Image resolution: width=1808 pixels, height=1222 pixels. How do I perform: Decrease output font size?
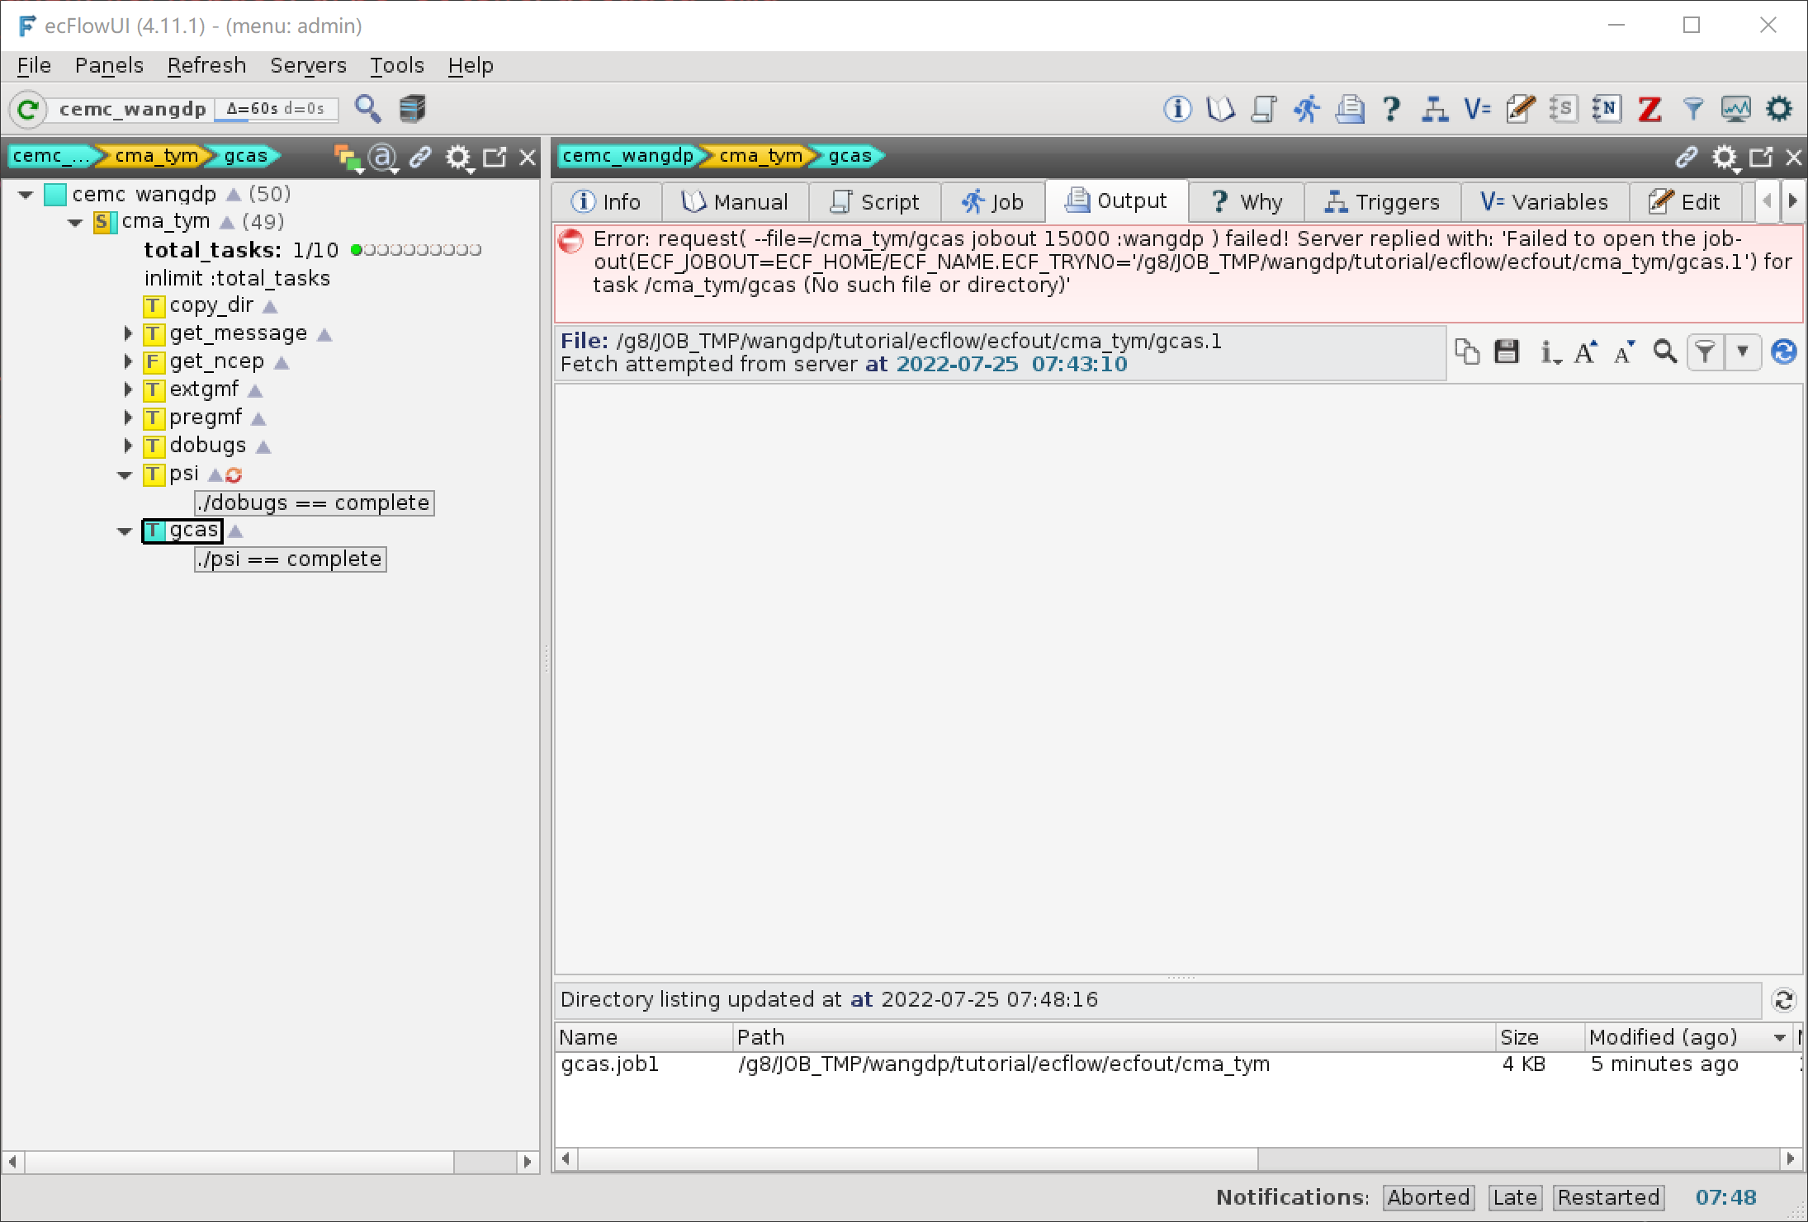click(1625, 352)
